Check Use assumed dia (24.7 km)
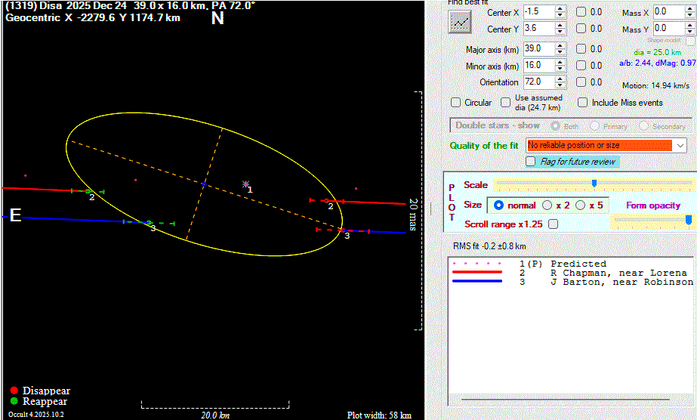This screenshot has height=420, width=697. (x=504, y=103)
